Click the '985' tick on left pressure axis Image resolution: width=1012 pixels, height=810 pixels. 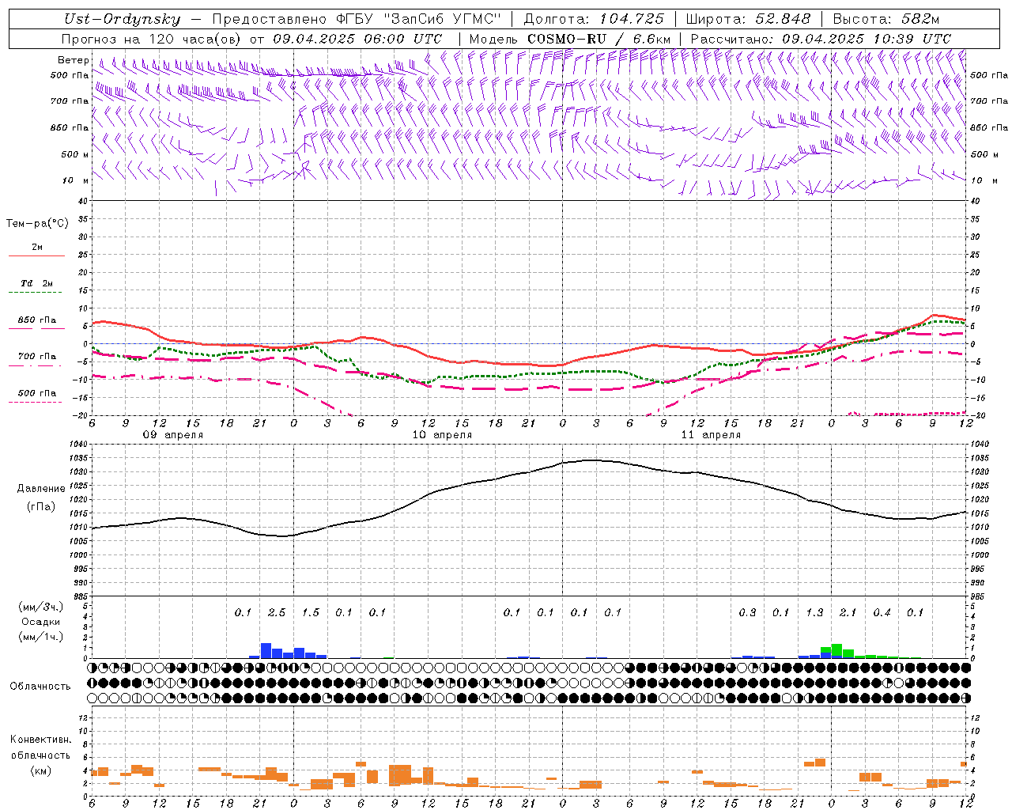click(81, 596)
